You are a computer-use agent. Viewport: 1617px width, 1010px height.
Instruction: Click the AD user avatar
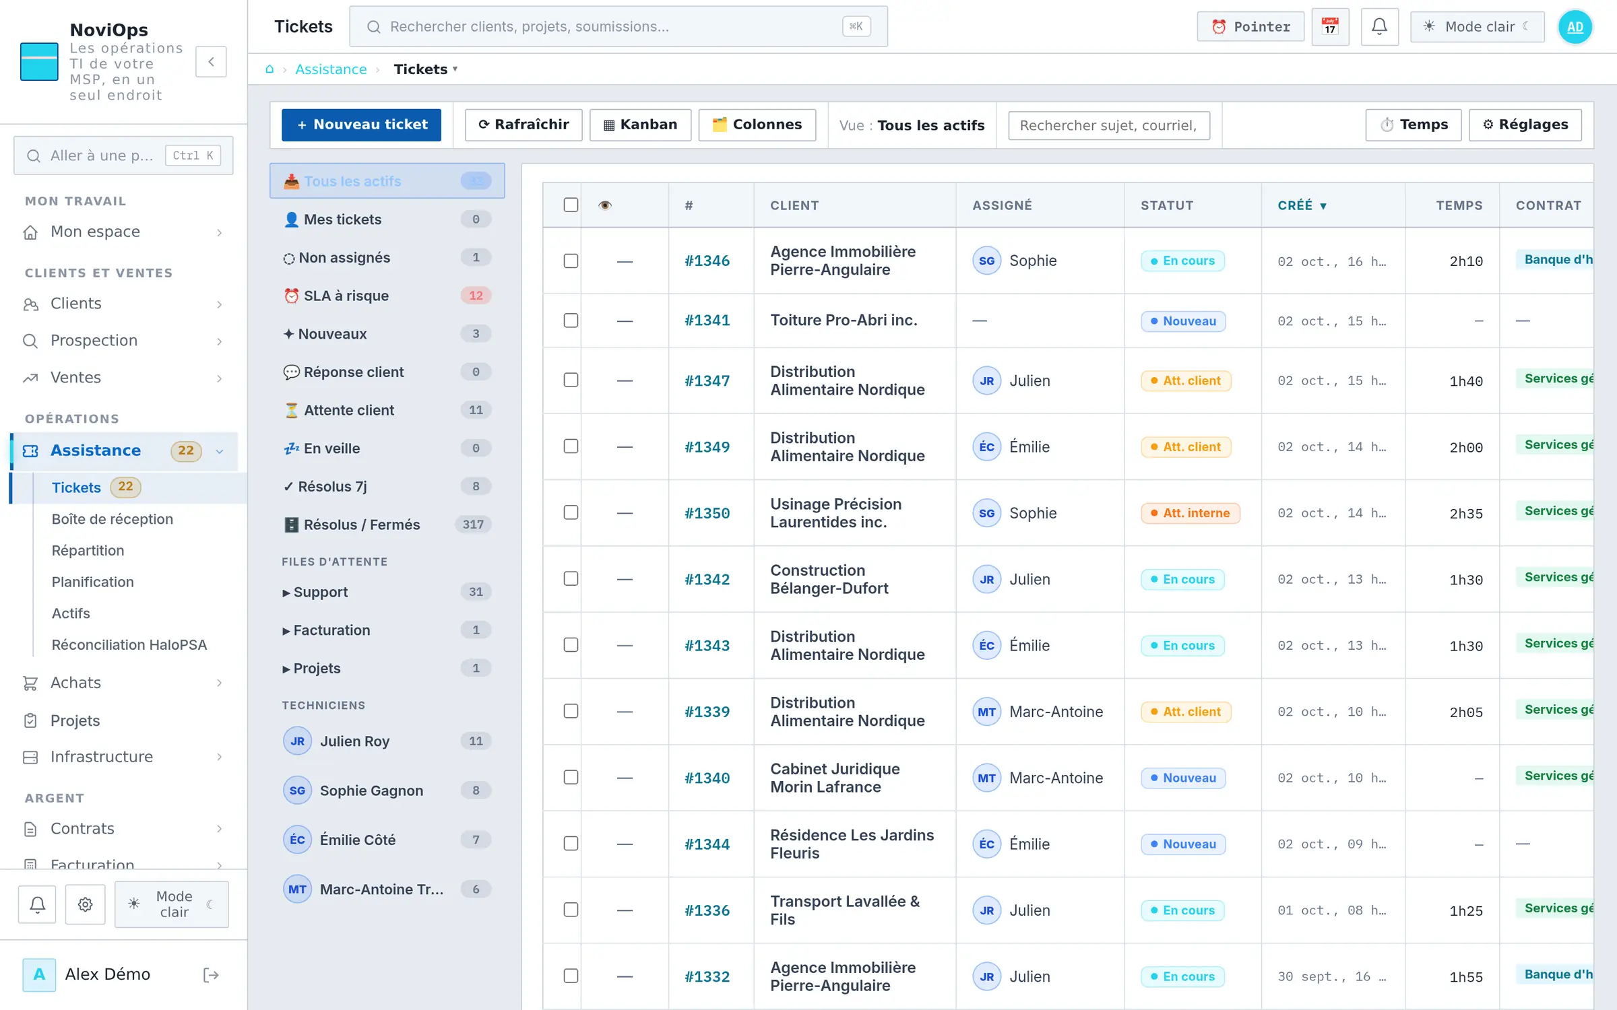[x=1575, y=27]
